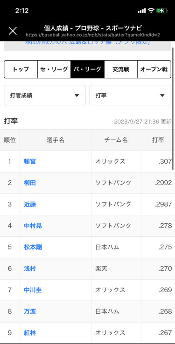Click the page vertical scrollbar
The height and width of the screenshot is (344, 175).
[x=173, y=108]
